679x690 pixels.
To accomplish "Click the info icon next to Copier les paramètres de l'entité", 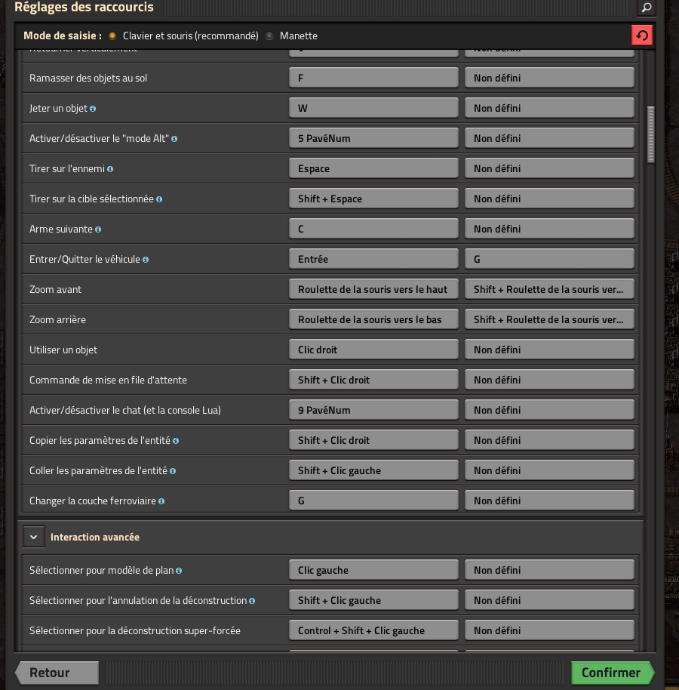I will (x=176, y=441).
